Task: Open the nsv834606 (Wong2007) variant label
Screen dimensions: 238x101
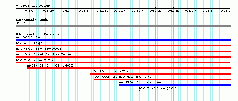Action: 32,43
